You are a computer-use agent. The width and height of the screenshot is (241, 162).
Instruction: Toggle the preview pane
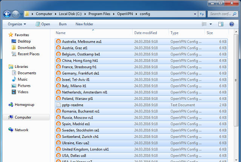221,24
